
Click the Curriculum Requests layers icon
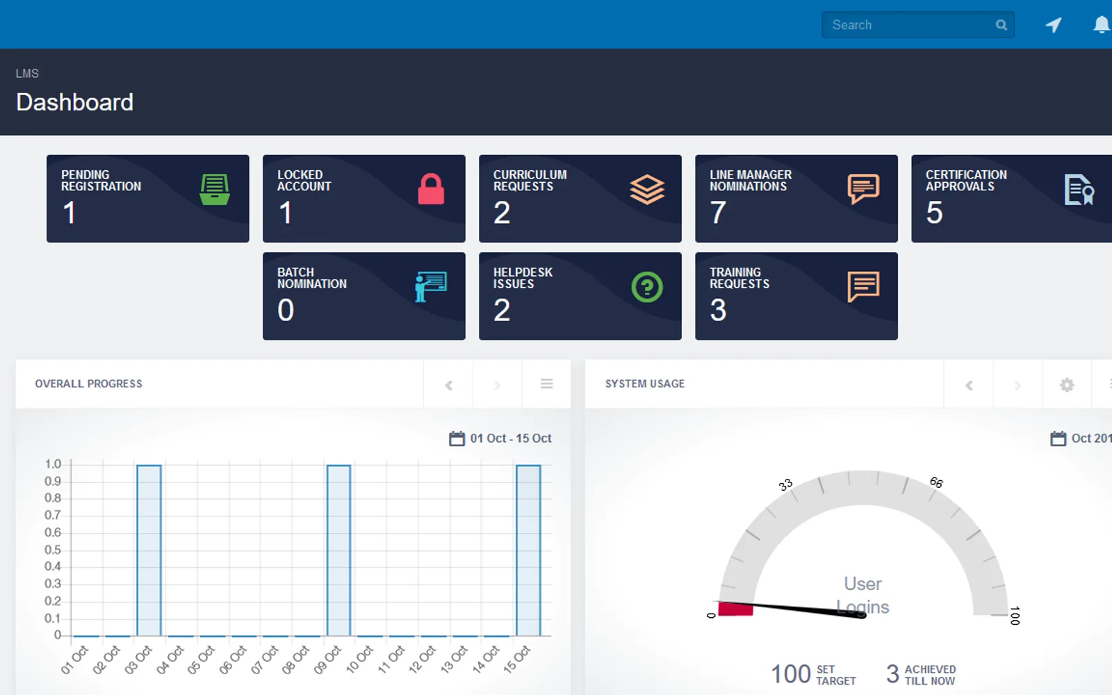click(x=647, y=189)
